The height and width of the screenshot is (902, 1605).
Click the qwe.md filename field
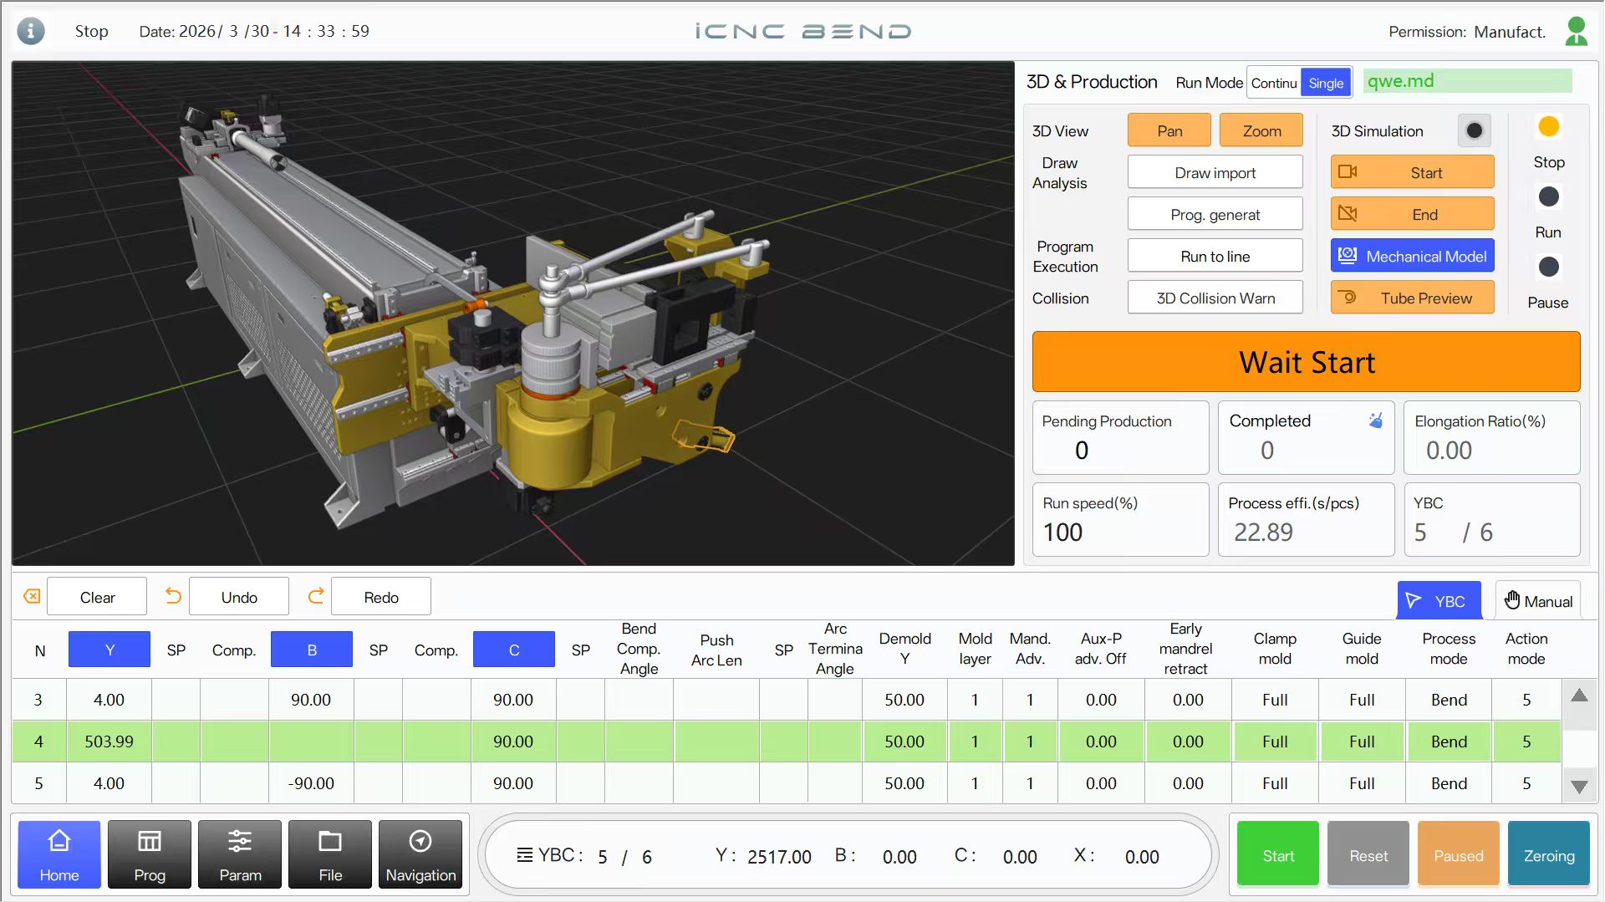pyautogui.click(x=1467, y=81)
